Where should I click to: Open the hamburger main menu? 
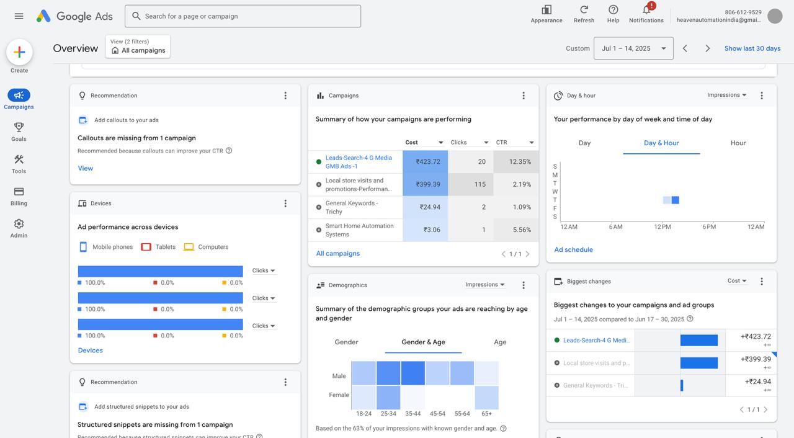click(x=19, y=16)
